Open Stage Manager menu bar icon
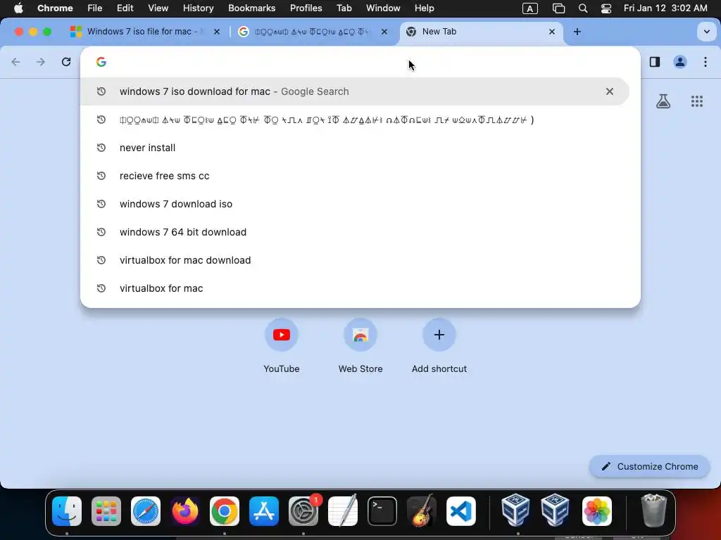This screenshot has width=721, height=540. click(x=558, y=8)
